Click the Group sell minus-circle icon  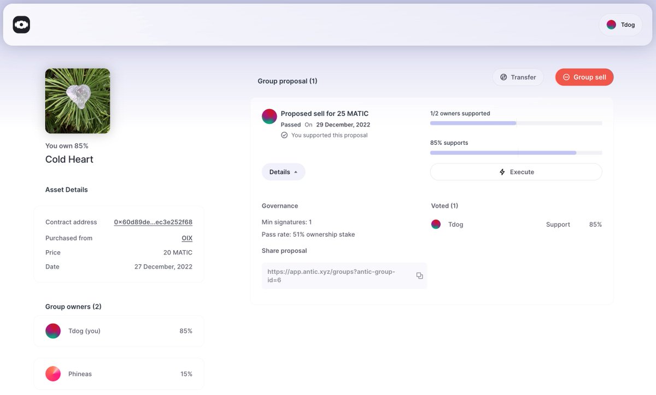[566, 77]
